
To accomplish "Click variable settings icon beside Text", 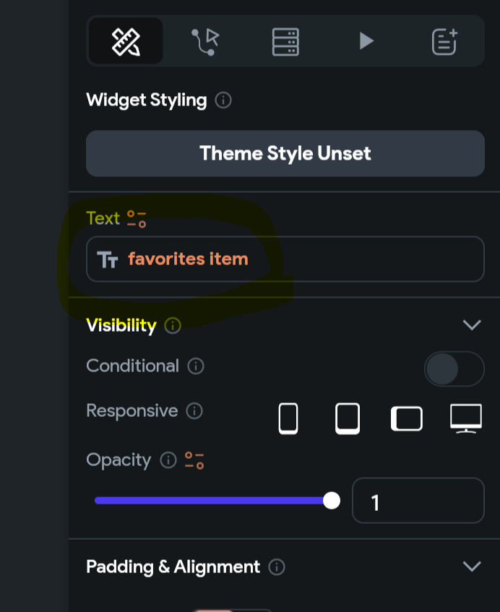I will pos(136,218).
